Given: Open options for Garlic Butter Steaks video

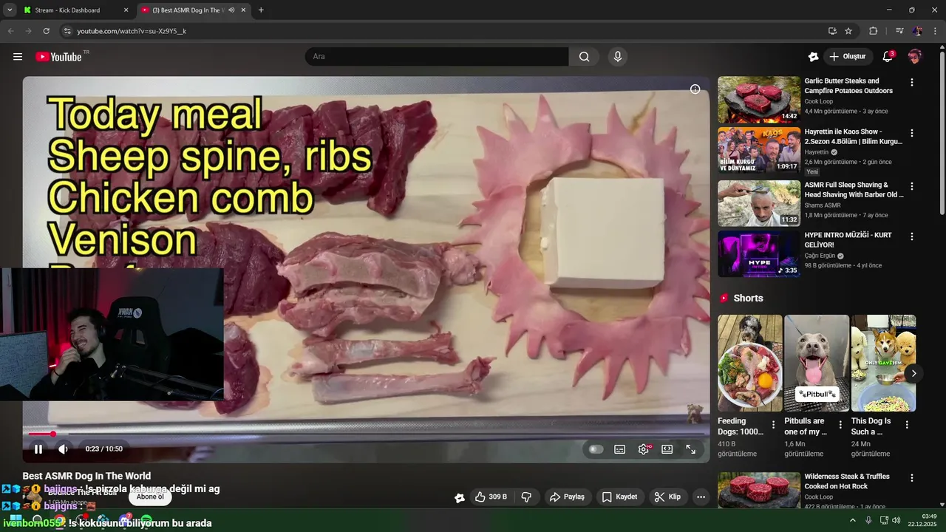Looking at the screenshot, I should (x=912, y=83).
